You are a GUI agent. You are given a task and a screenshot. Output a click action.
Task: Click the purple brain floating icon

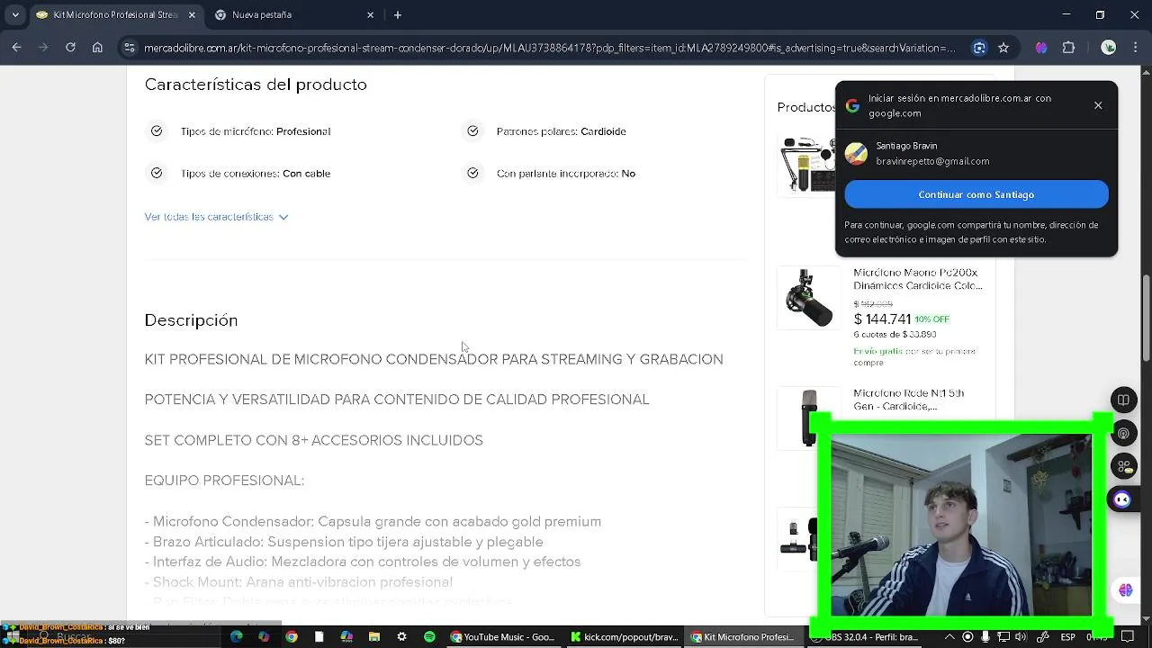pos(1126,590)
